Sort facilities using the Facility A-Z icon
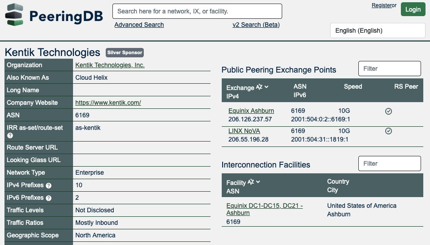This screenshot has width=430, height=245. 251,182
